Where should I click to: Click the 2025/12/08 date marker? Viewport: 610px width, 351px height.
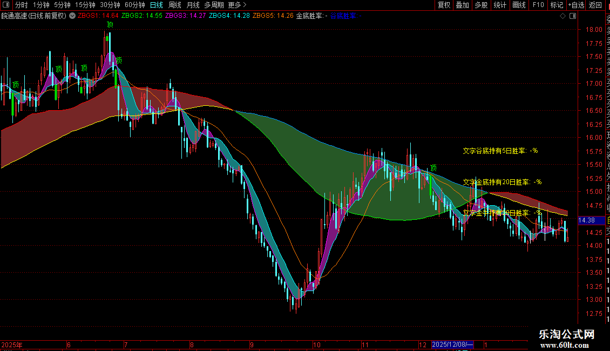452,345
